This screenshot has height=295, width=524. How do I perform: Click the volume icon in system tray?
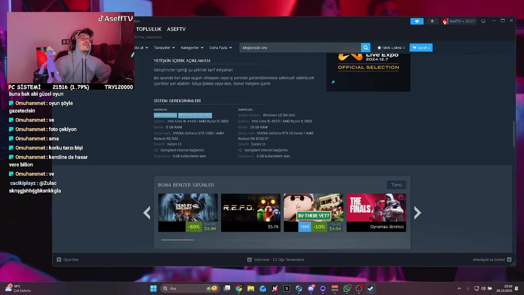pyautogui.click(x=483, y=288)
